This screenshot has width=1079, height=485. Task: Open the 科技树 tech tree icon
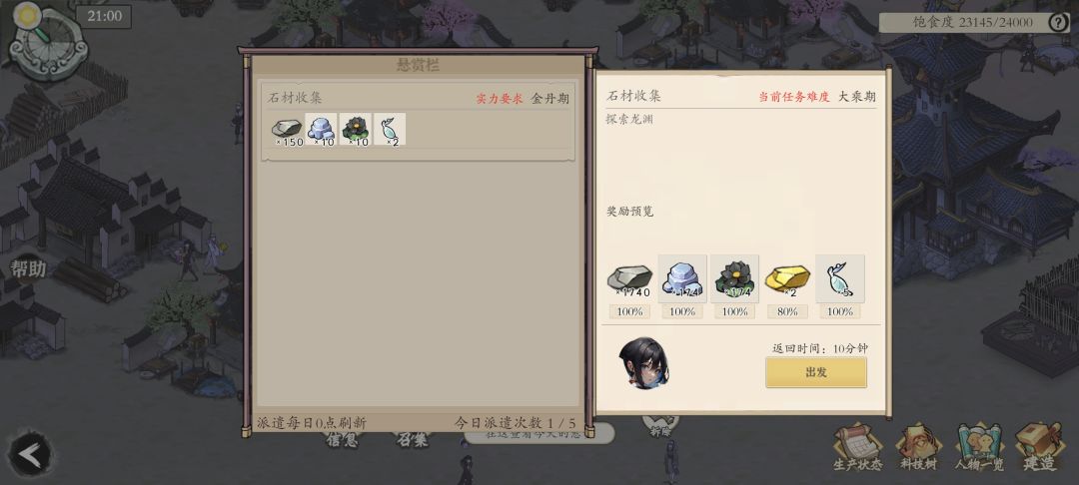click(918, 448)
